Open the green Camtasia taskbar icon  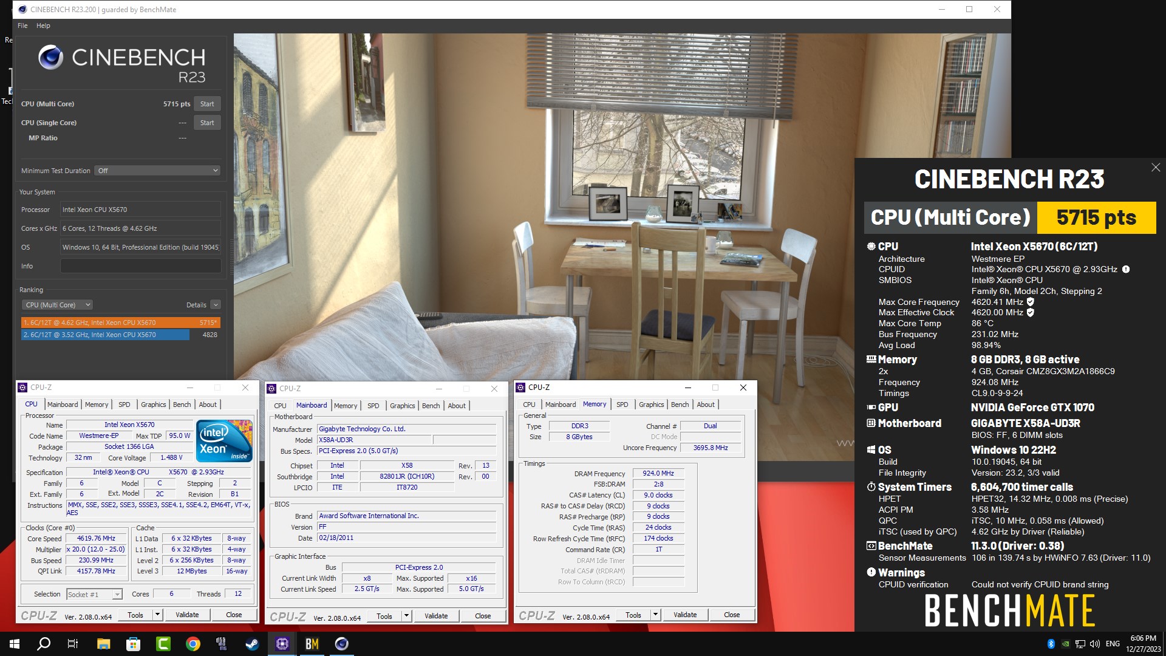click(163, 644)
